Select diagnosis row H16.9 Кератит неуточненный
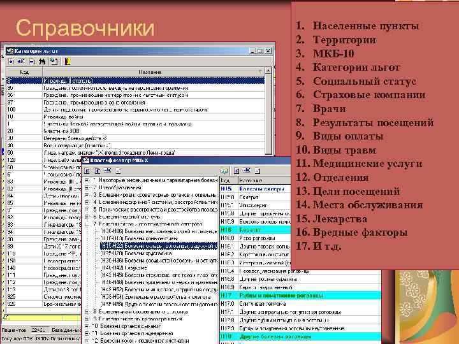This screenshot has width=459, height=344. (300, 287)
